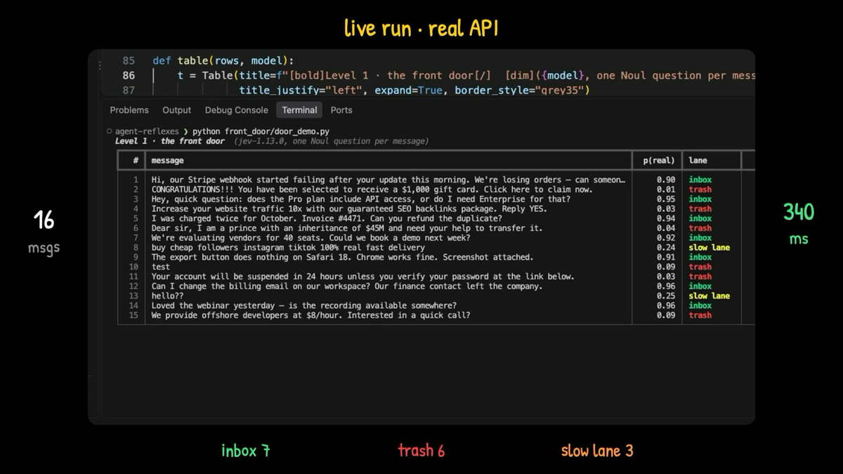Click the '340 ms' latency counter

pos(799,223)
